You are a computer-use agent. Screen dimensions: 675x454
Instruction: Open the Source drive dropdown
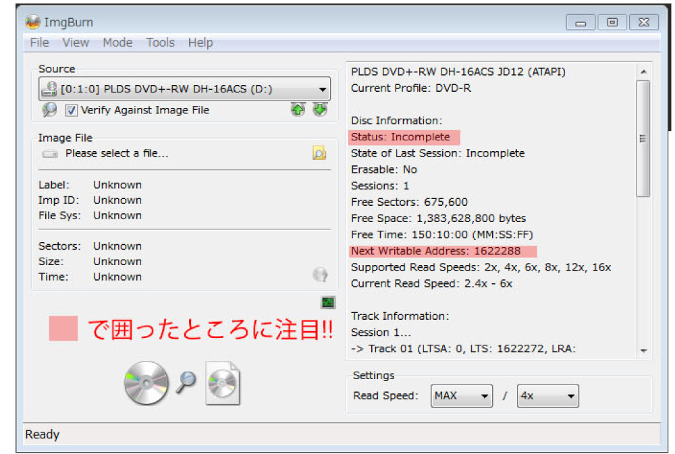coord(185,88)
